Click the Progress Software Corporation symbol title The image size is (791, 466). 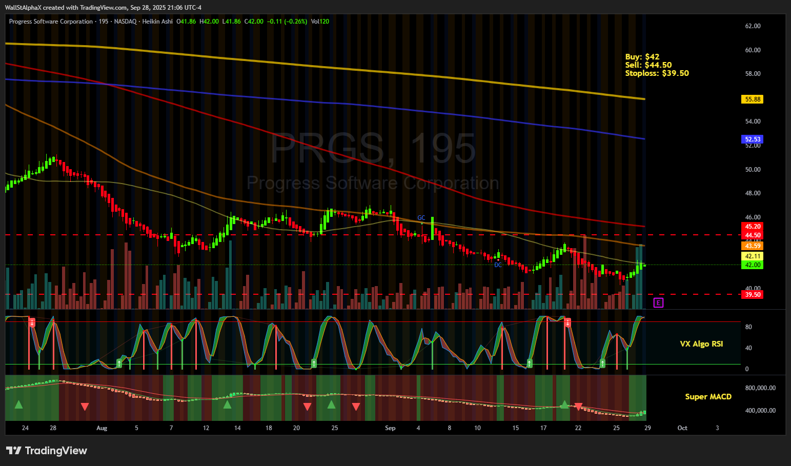pyautogui.click(x=51, y=22)
